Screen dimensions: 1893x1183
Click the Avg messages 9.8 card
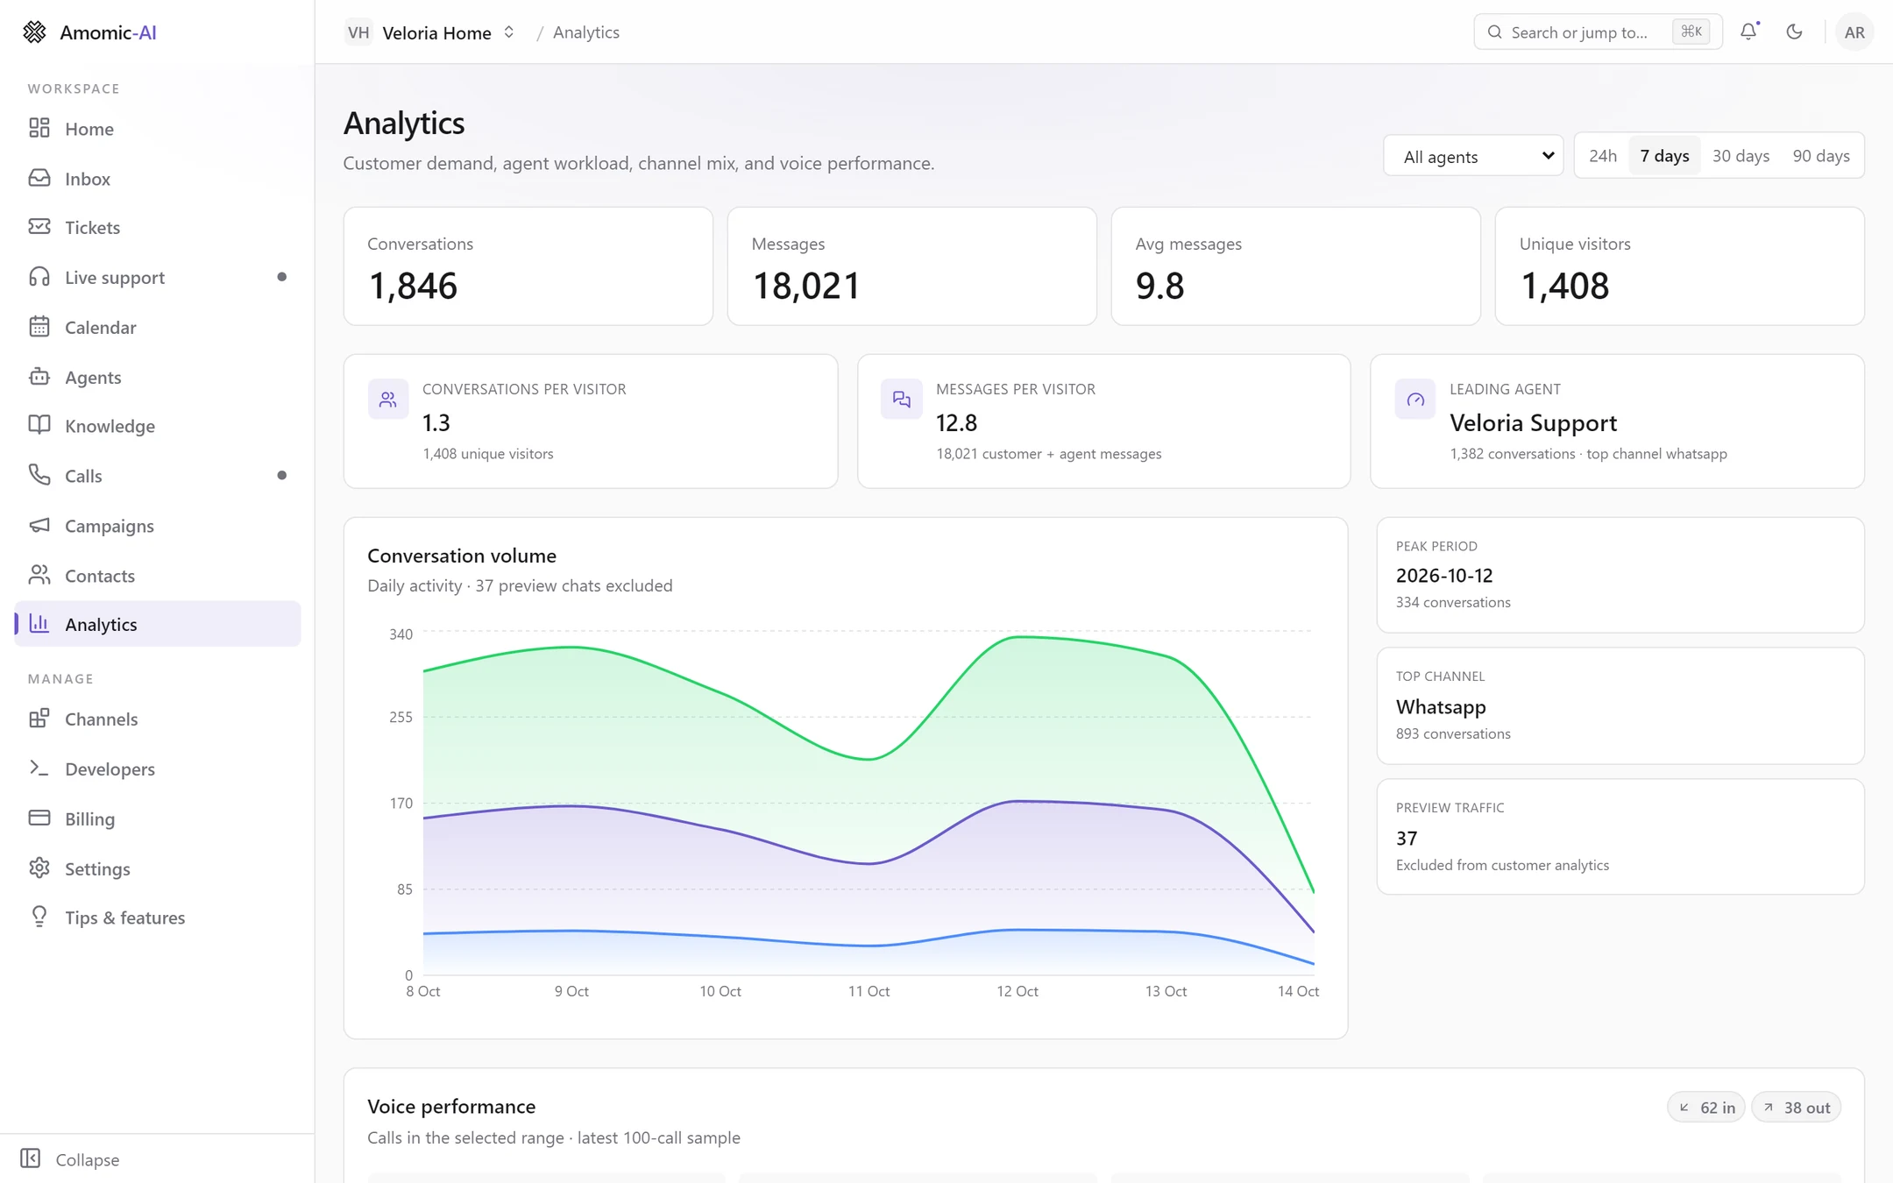(x=1296, y=266)
